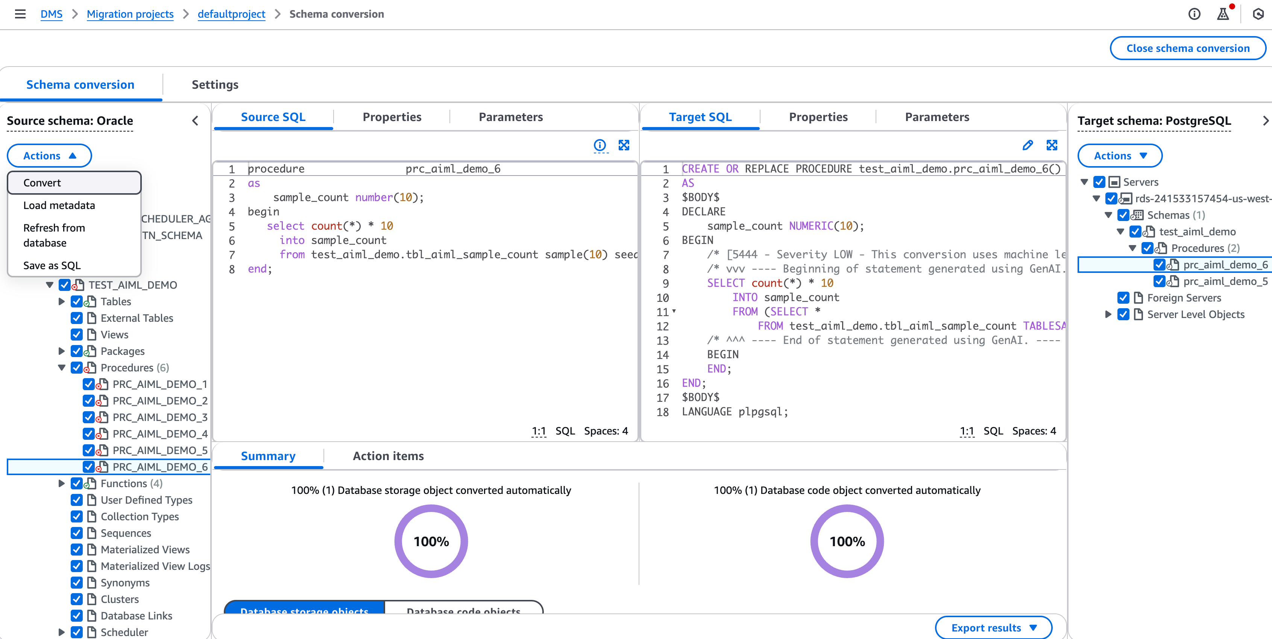
Task: Select Convert from the Actions menu
Action: point(74,183)
